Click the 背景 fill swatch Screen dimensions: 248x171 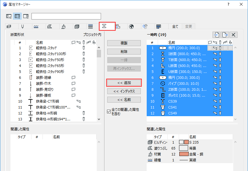[x=184, y=148]
